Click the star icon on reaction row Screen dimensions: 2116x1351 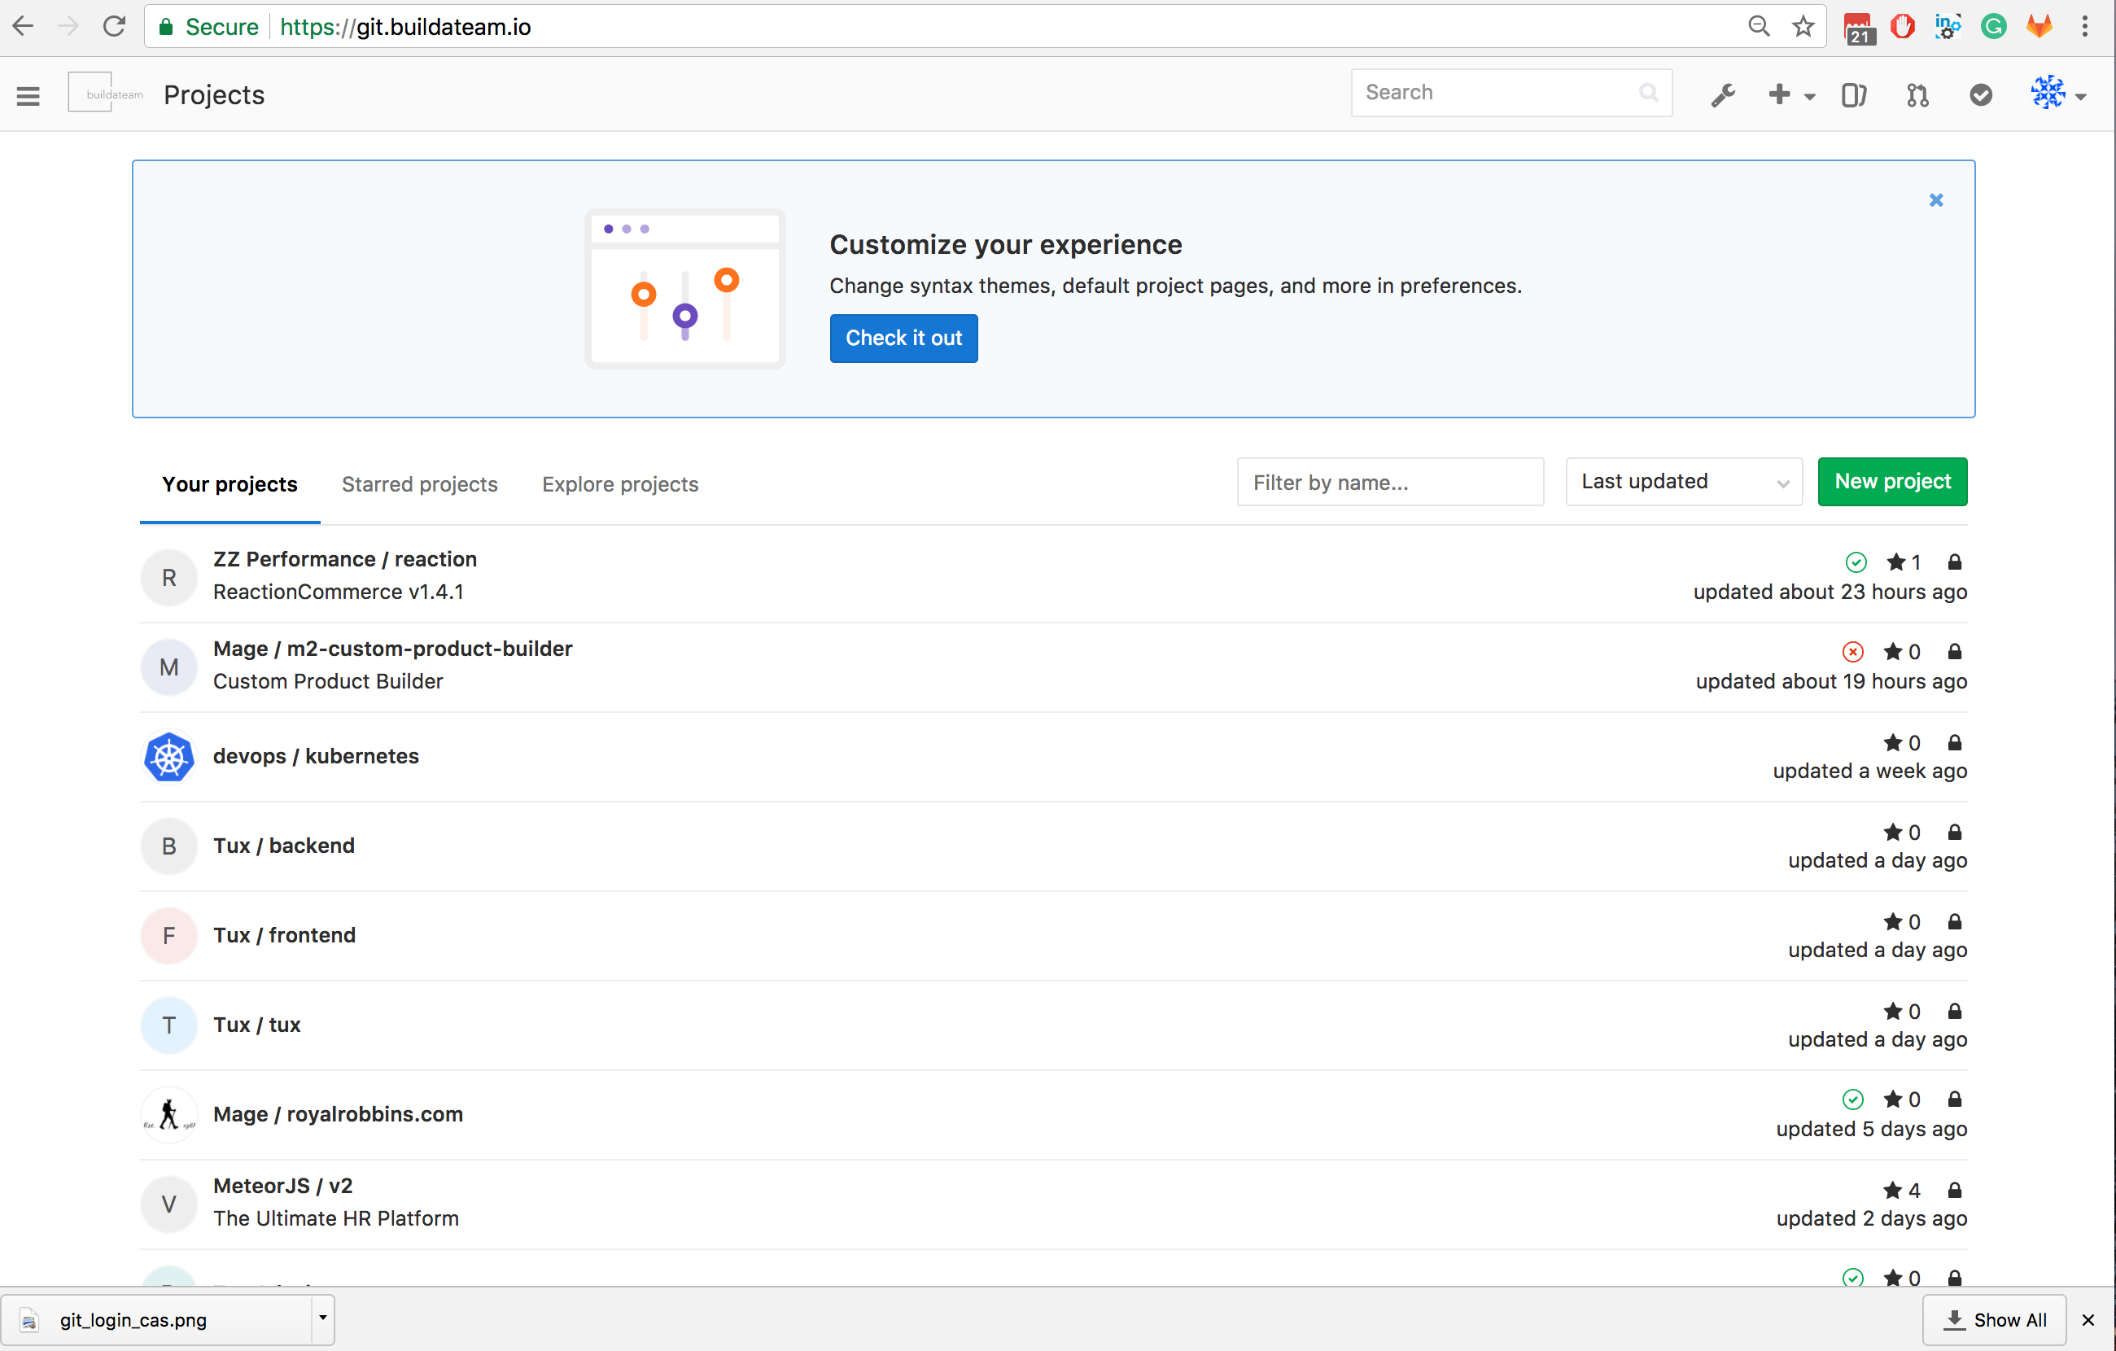click(1896, 562)
